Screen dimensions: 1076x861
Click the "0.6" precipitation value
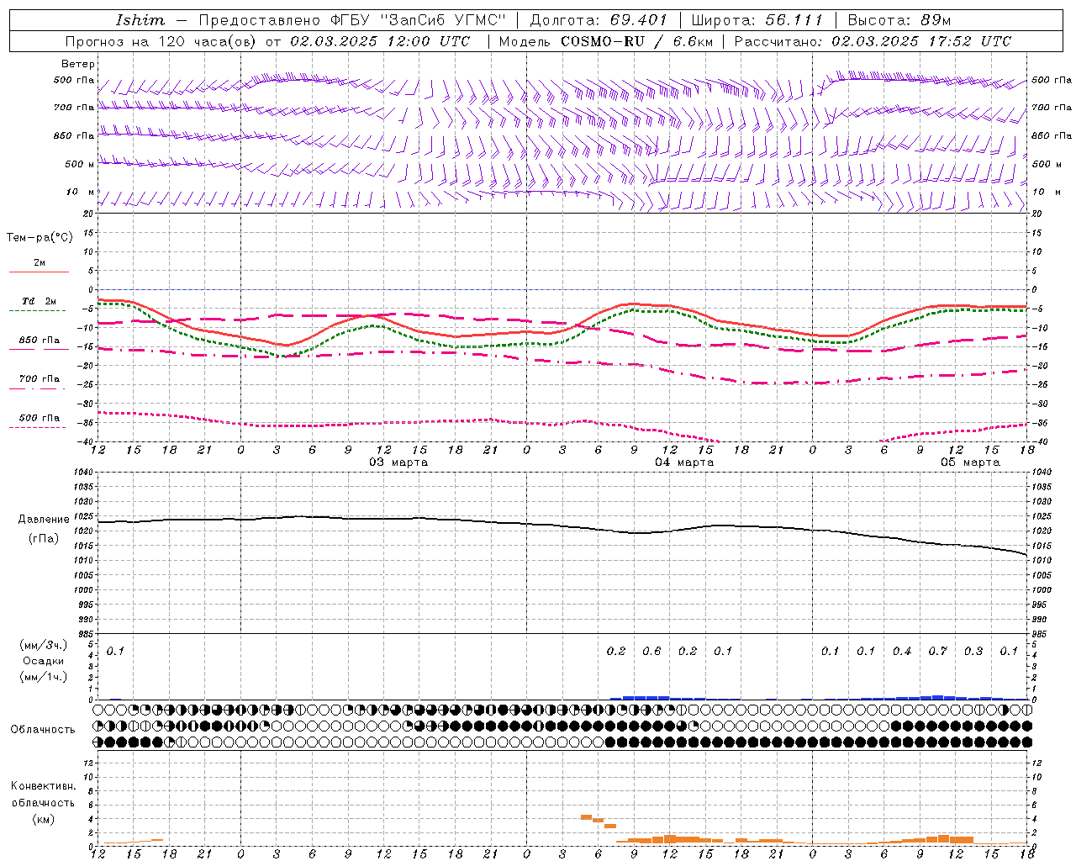[651, 651]
